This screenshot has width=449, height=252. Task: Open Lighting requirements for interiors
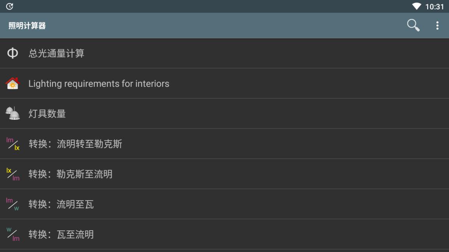[99, 84]
